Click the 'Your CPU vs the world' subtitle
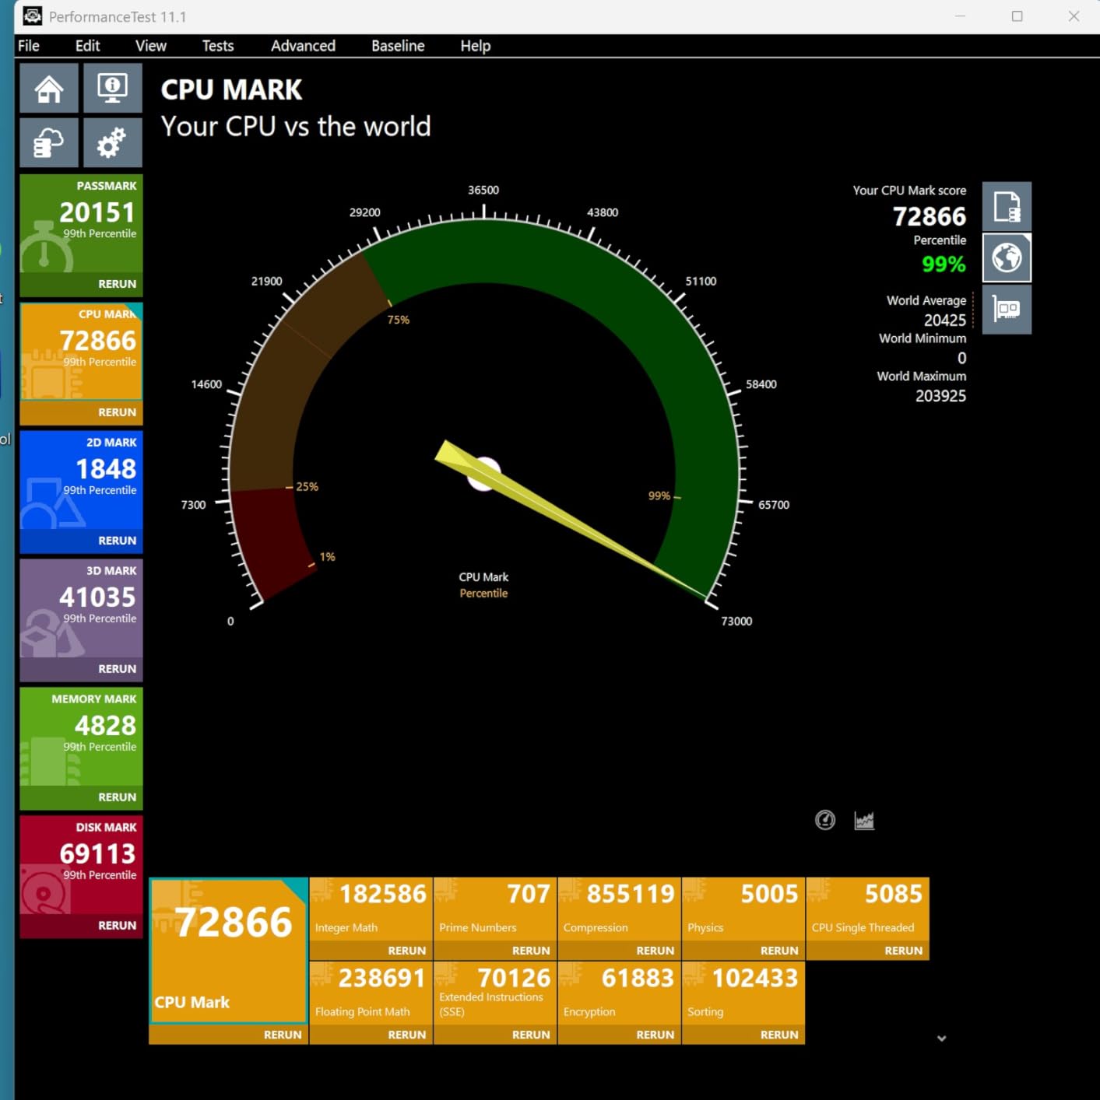The height and width of the screenshot is (1100, 1100). (x=296, y=126)
